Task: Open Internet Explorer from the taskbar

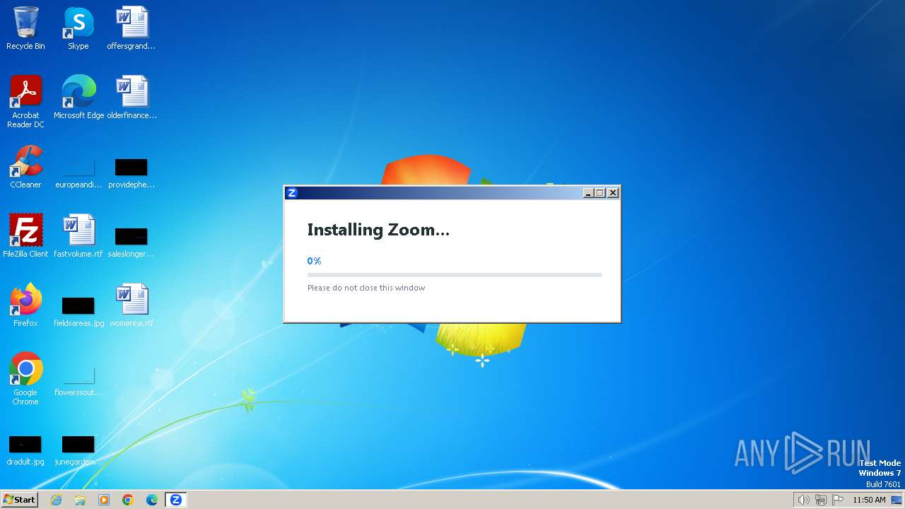Action: click(56, 500)
